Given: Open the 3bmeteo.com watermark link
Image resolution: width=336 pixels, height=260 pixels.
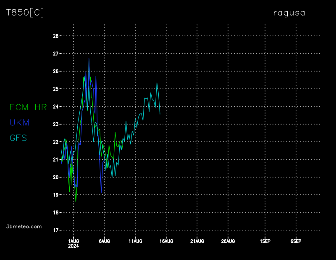Looking at the screenshot, I should [24, 226].
